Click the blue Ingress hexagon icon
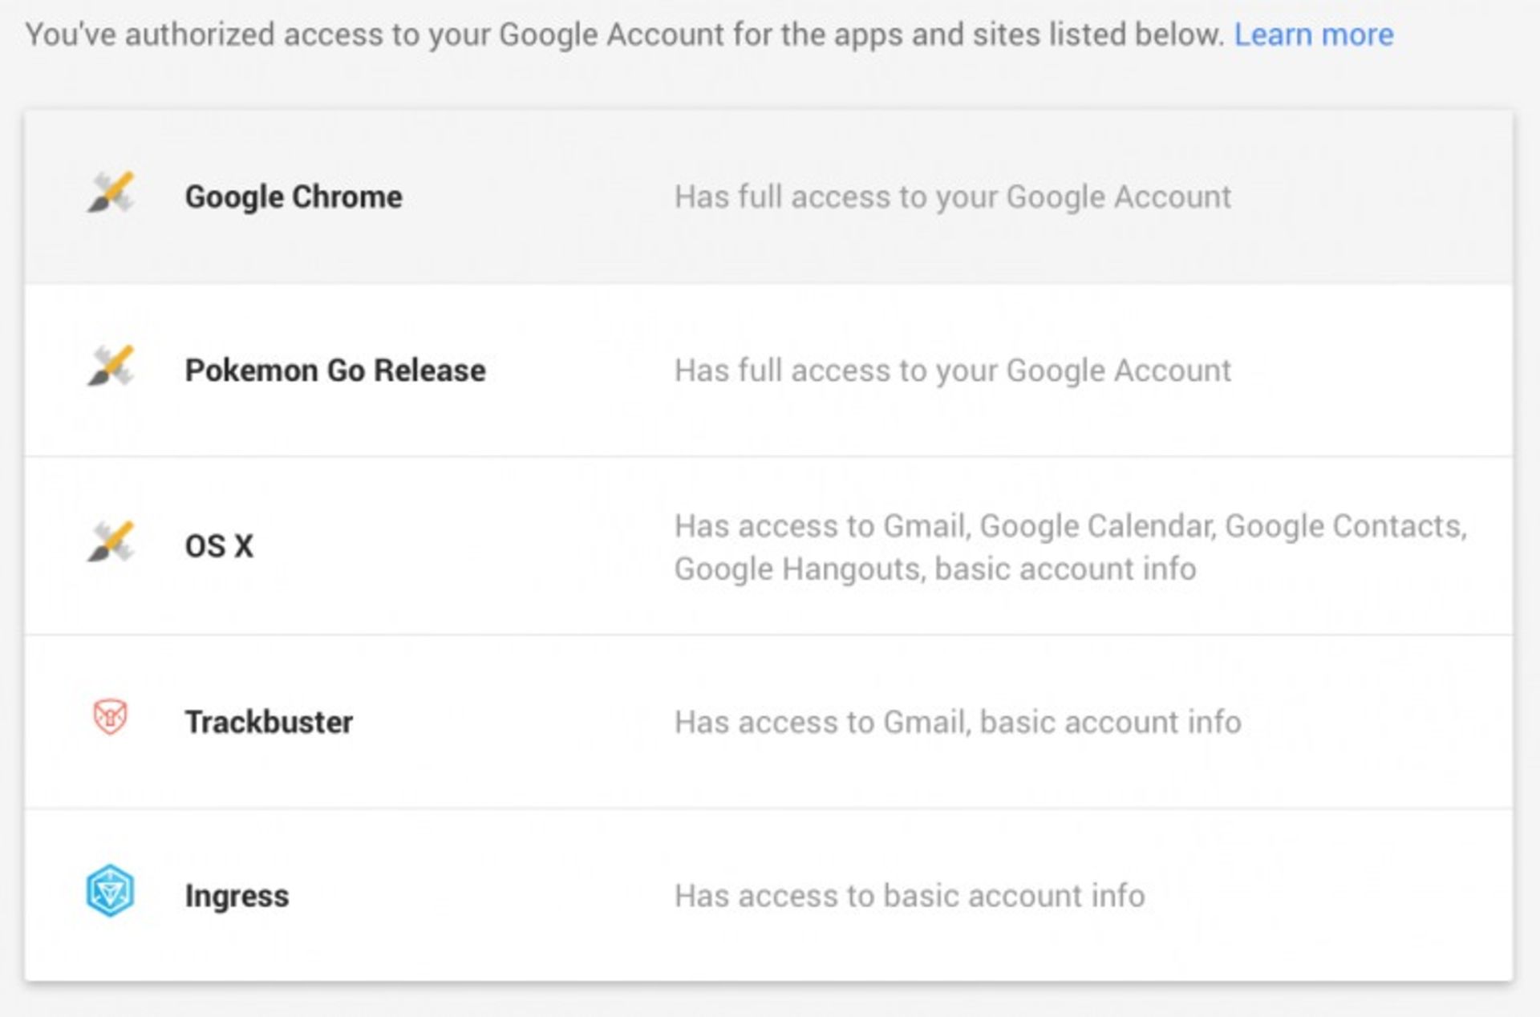Viewport: 1540px width, 1017px height. [x=110, y=891]
